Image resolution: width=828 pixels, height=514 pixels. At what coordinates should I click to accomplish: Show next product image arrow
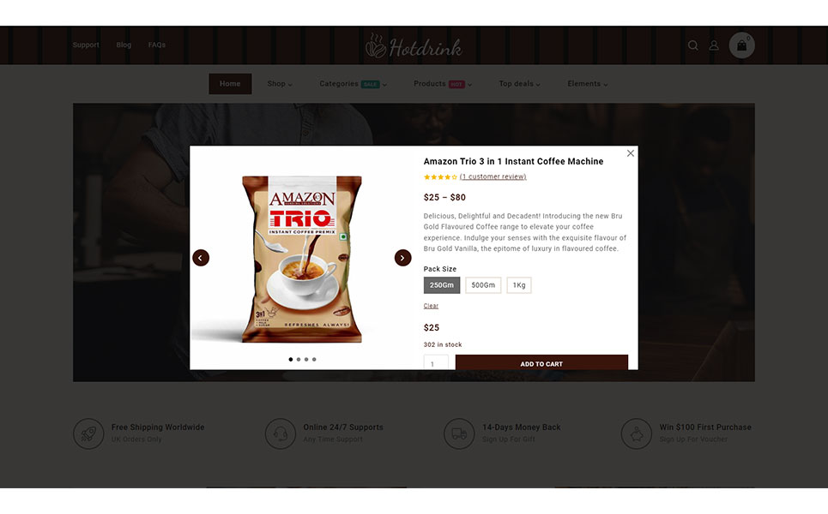click(x=402, y=258)
